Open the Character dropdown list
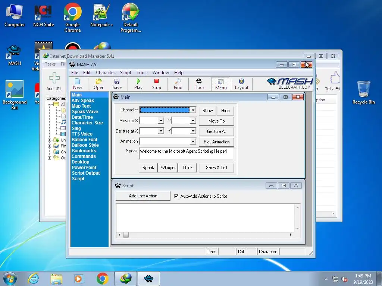 click(193, 110)
